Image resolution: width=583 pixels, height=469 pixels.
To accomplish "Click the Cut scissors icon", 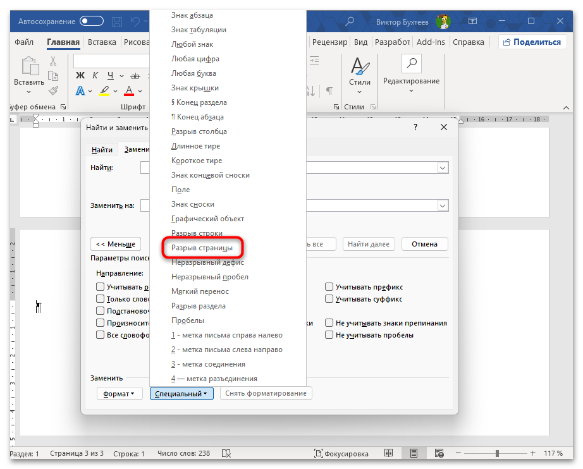I will tap(53, 61).
